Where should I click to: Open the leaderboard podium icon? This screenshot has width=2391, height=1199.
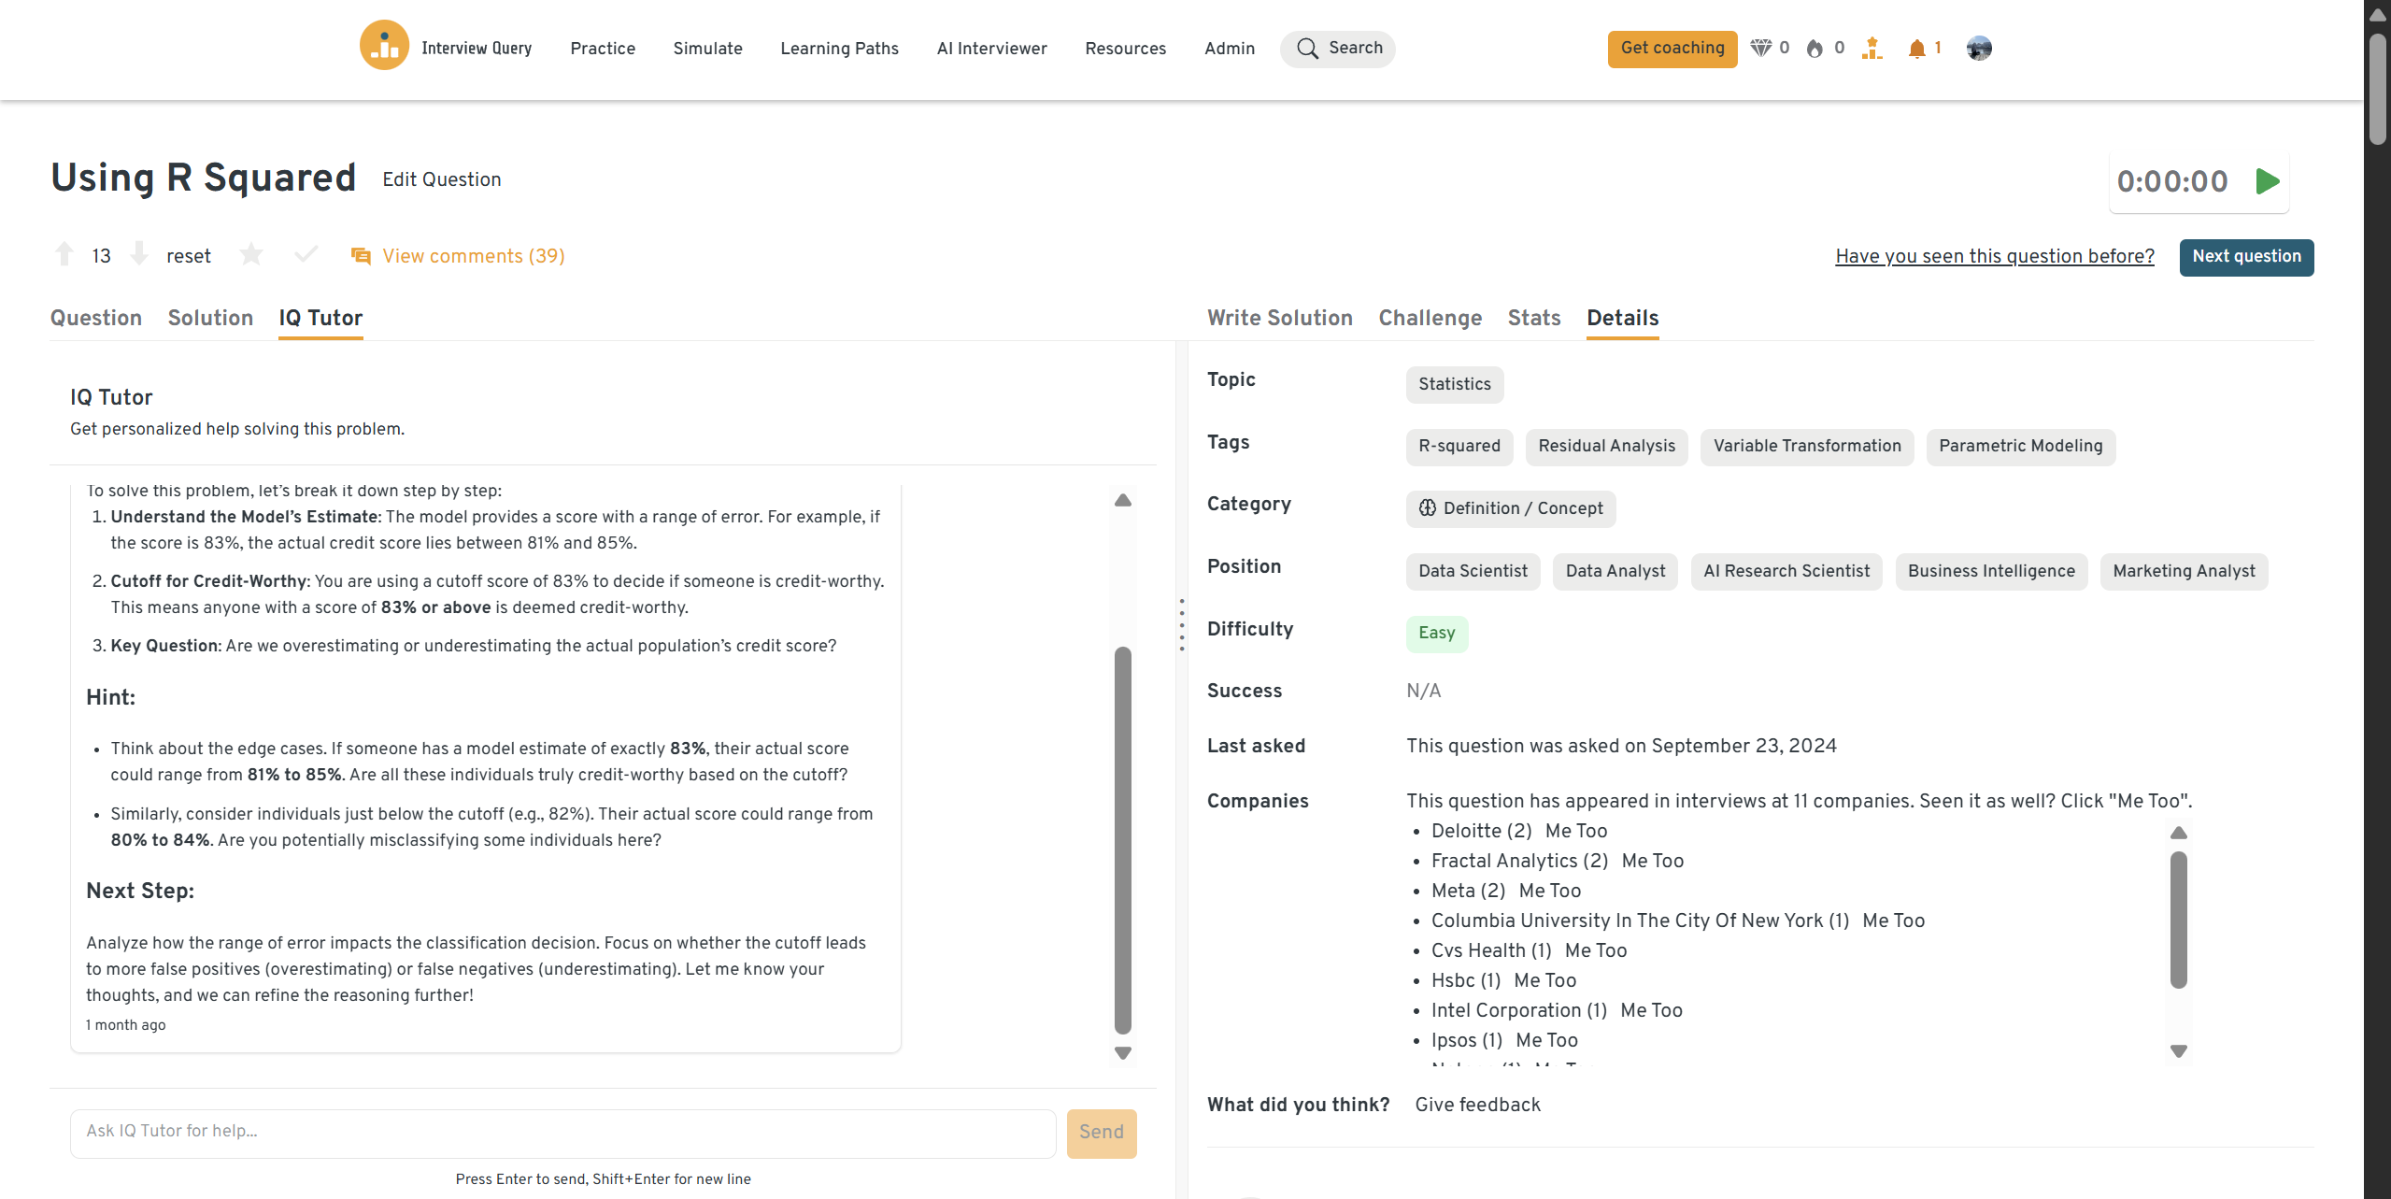[1872, 49]
